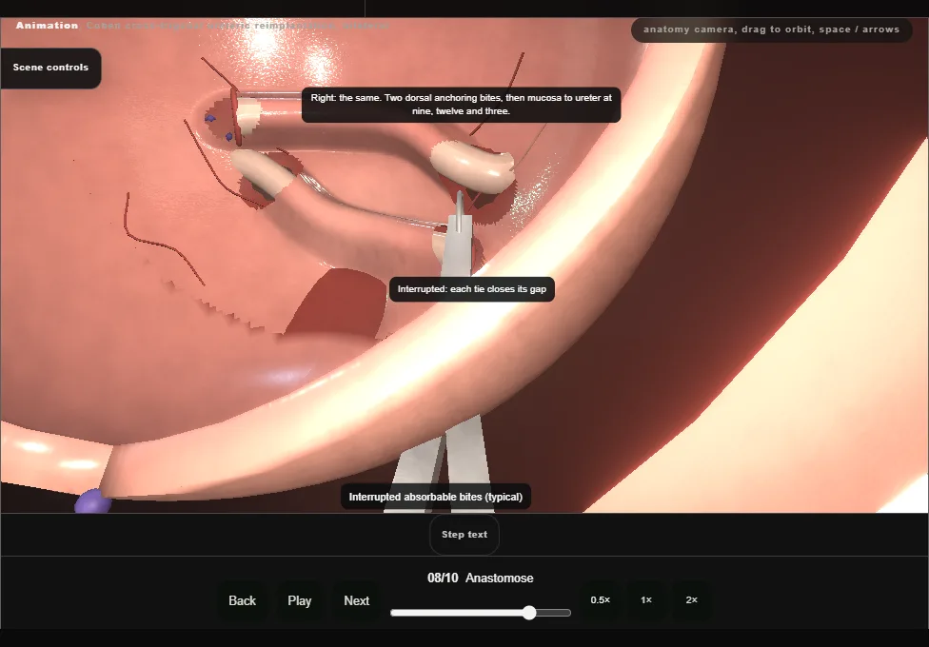Click the Cohen cross-trigonal ureteric reimplantation title
Image resolution: width=929 pixels, height=647 pixels.
[x=237, y=26]
